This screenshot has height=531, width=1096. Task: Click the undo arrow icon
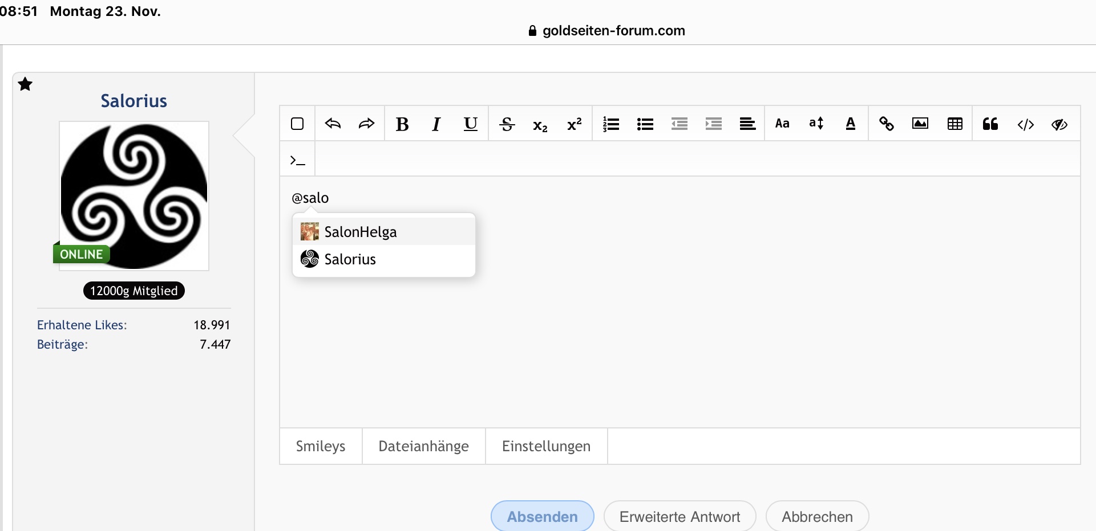[333, 124]
